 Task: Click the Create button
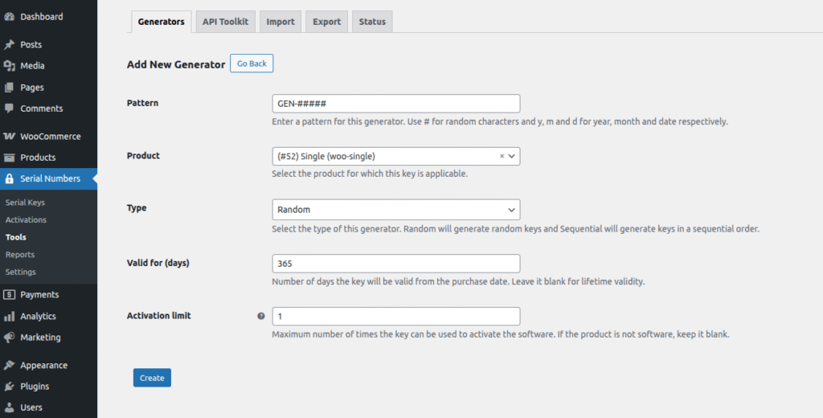(x=152, y=378)
